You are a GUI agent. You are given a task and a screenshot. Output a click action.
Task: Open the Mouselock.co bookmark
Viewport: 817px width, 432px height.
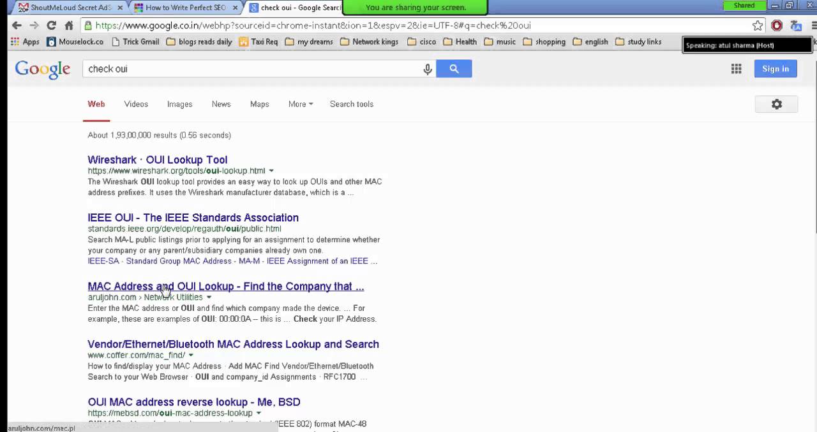75,41
